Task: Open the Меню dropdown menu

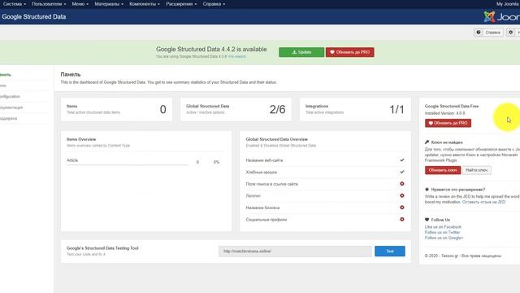Action: point(80,4)
